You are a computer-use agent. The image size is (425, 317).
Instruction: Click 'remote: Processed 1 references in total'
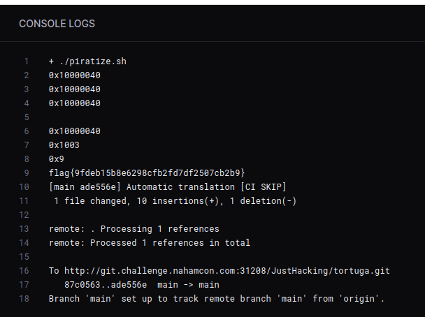coord(150,243)
